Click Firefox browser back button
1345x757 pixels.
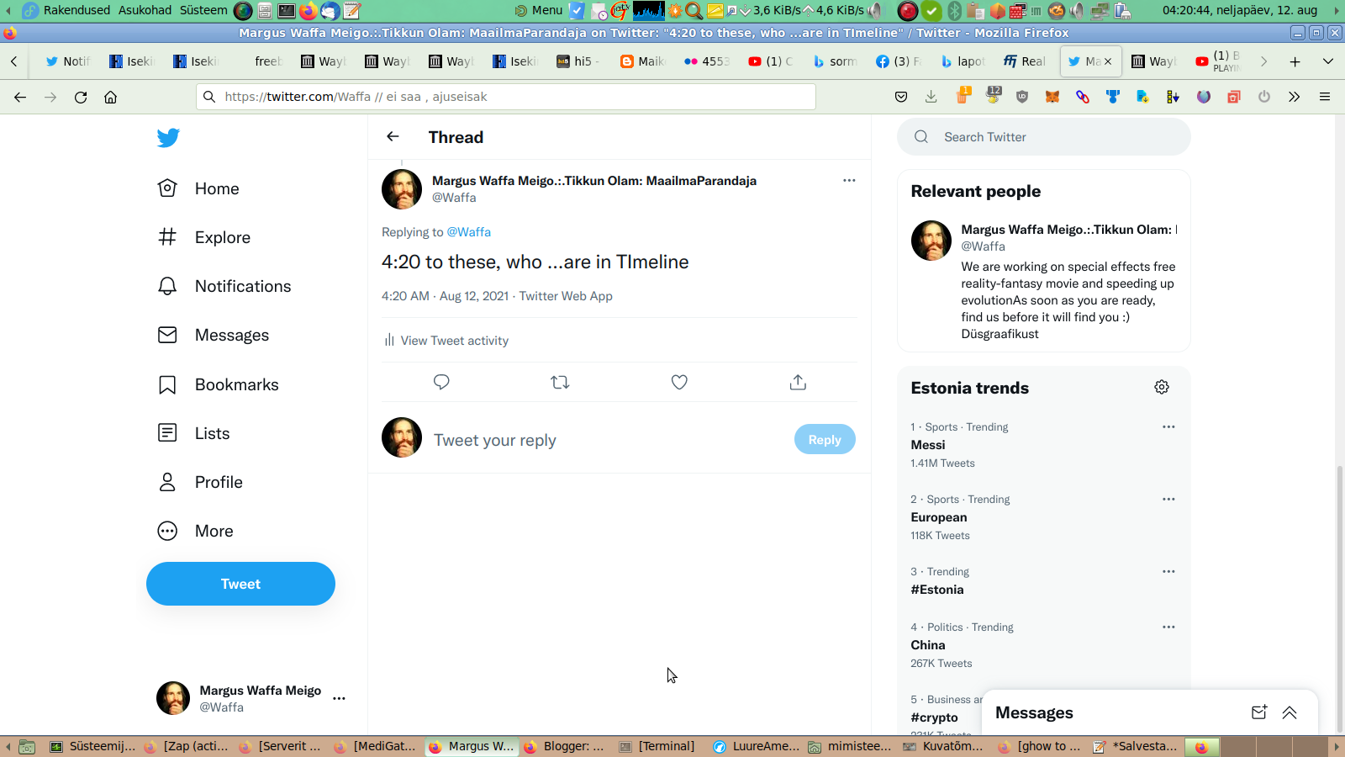[x=20, y=97]
